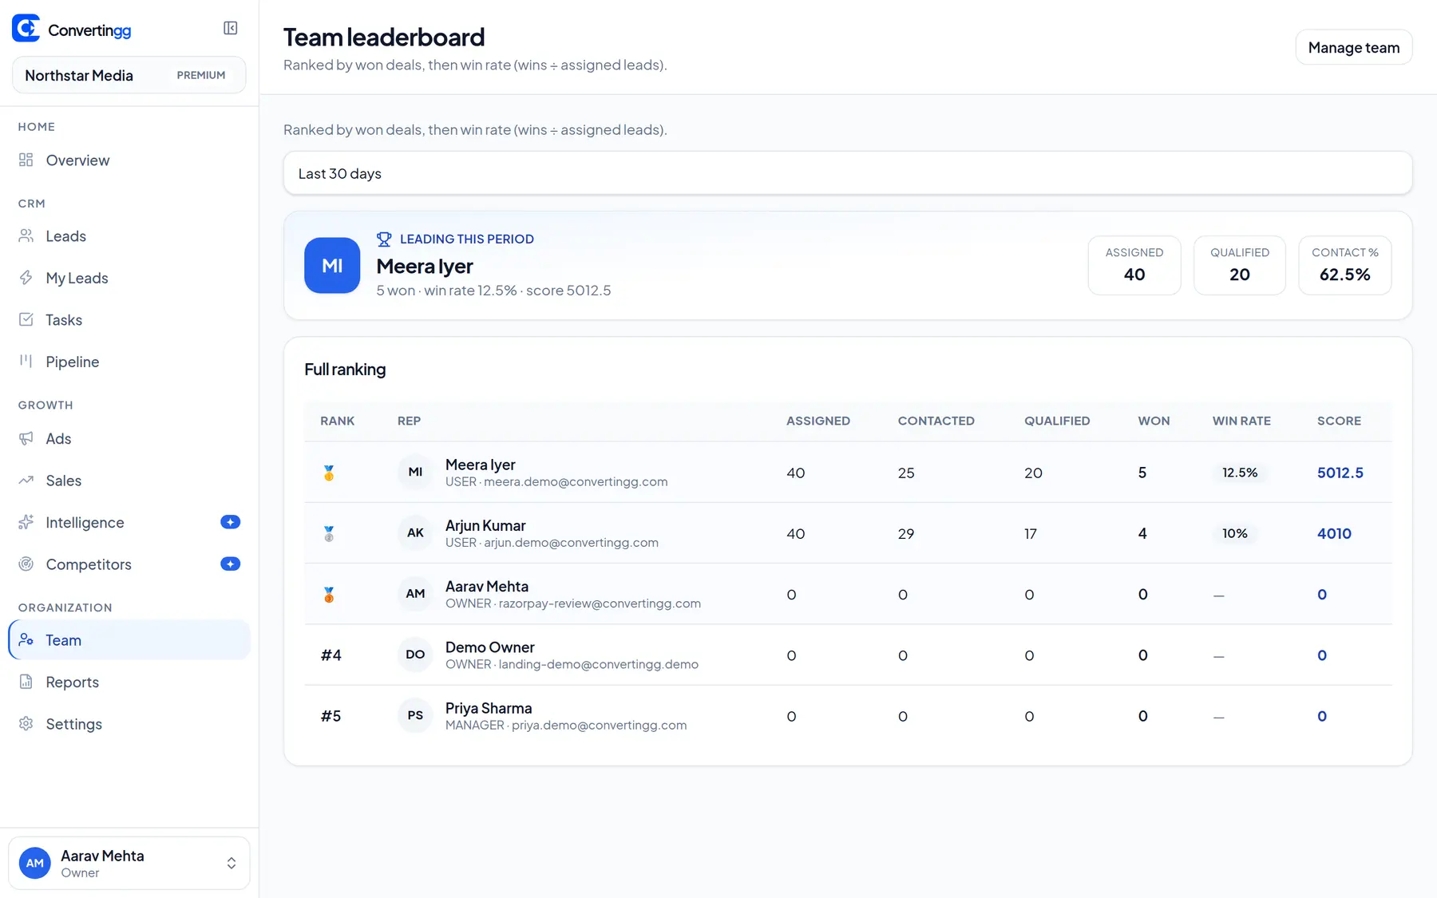
Task: Click the large MI avatar of the leader
Action: (332, 265)
